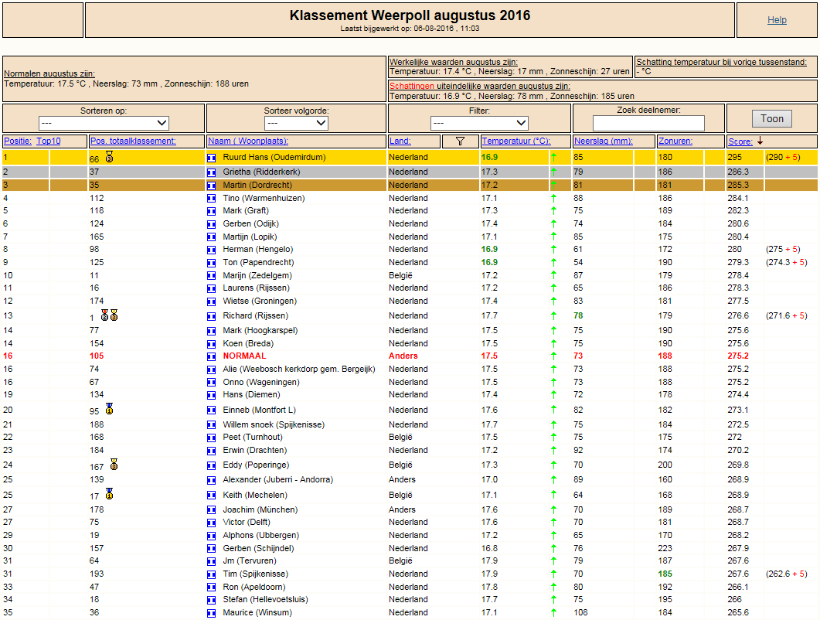
Task: Click the Zoek deelnemer search field
Action: pos(648,123)
